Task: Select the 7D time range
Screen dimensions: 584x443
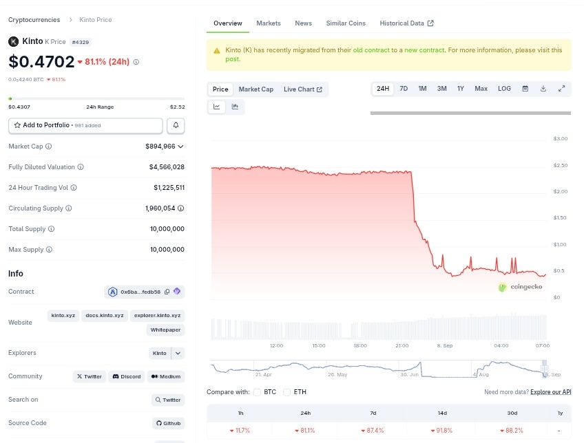Action: [404, 89]
